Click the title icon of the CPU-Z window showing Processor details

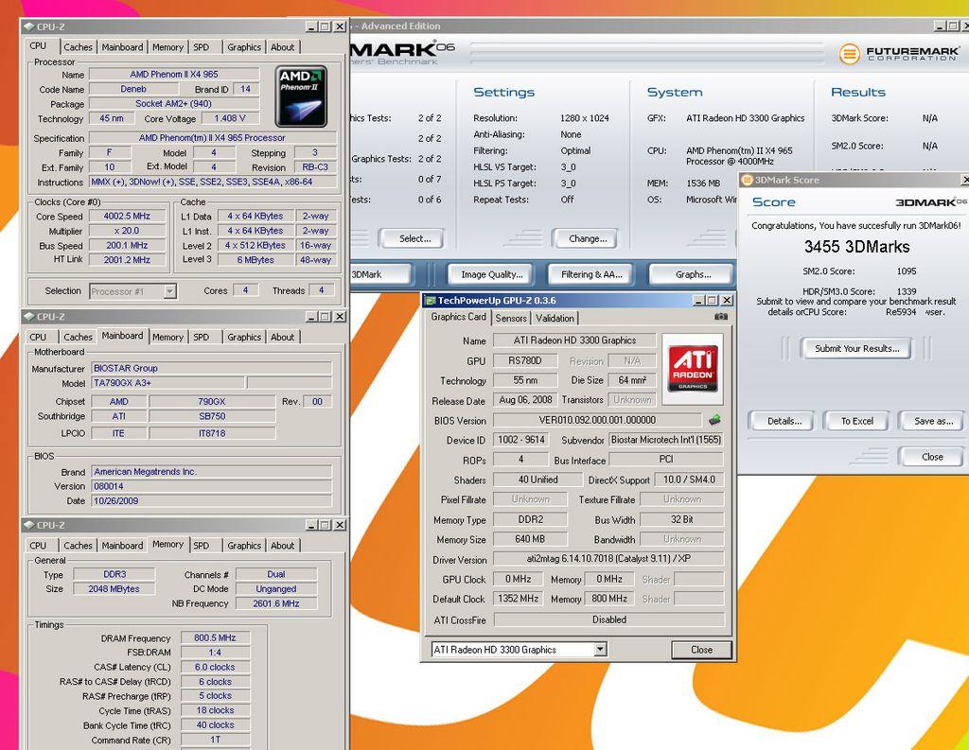click(28, 26)
